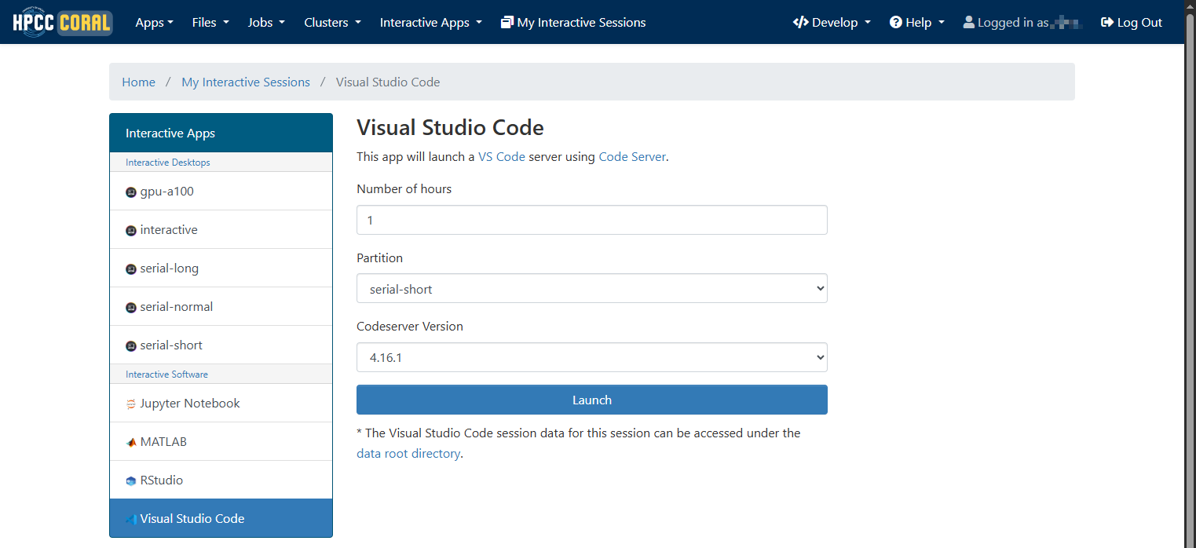Viewport: 1196px width, 548px height.
Task: Click the RStudio icon
Action: click(x=131, y=481)
